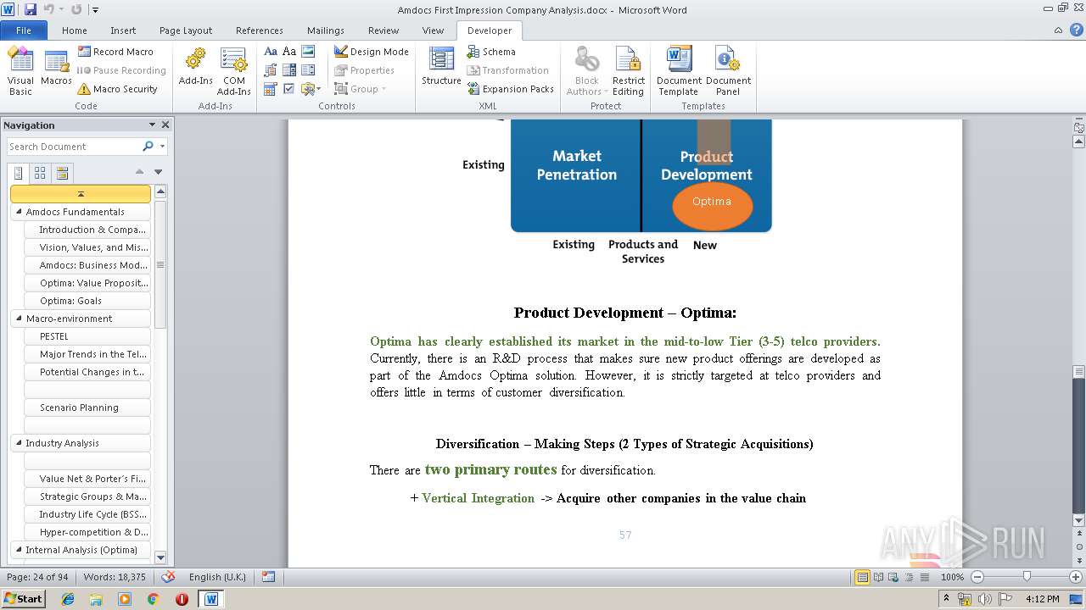This screenshot has width=1086, height=610.
Task: Browse pages thumbnails tab in Navigation
Action: pos(40,173)
